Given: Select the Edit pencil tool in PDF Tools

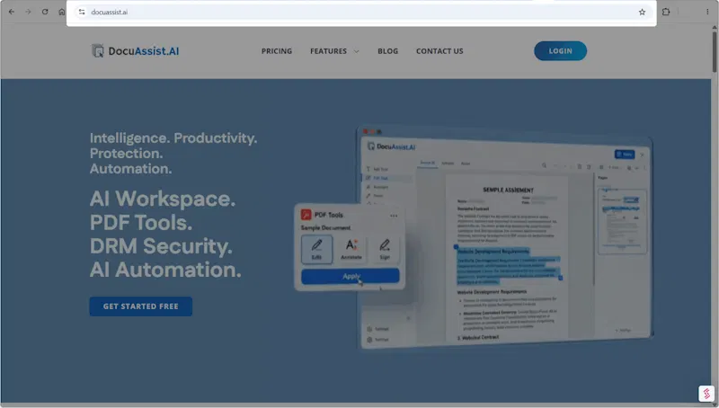Looking at the screenshot, I should tap(317, 250).
